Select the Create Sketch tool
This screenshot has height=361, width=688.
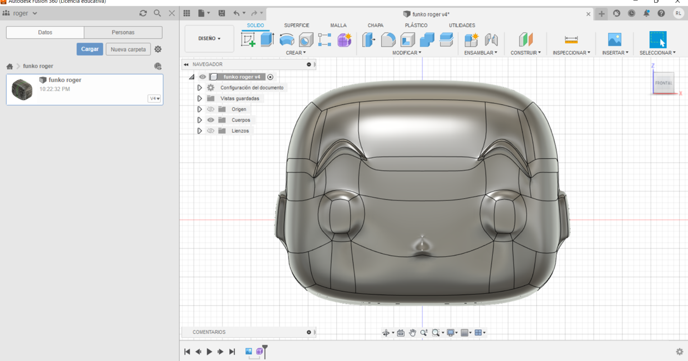pos(248,39)
